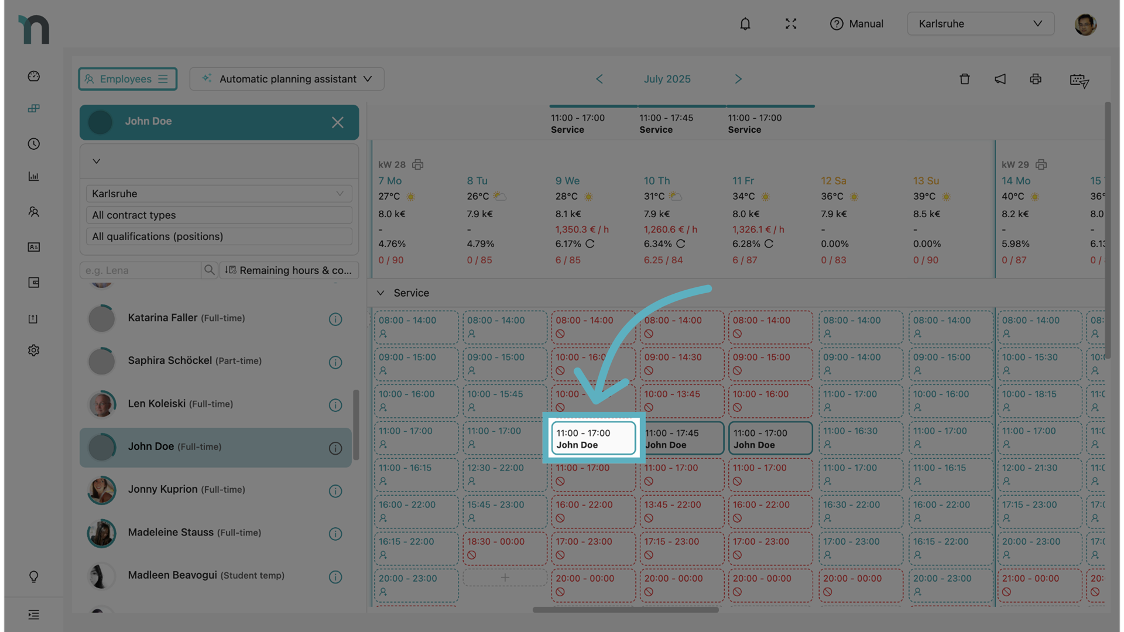Click the fullscreen expand icon
The image size is (1124, 632).
[791, 24]
